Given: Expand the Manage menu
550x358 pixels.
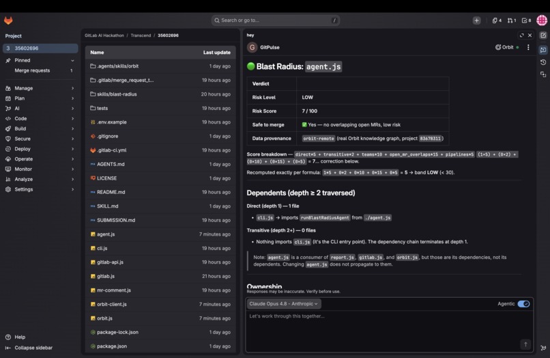Looking at the screenshot, I should point(72,88).
